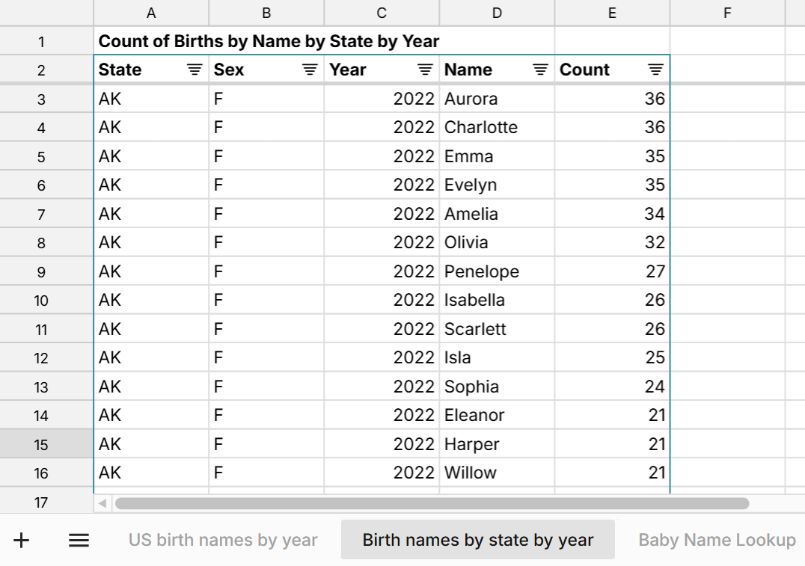This screenshot has height=566, width=805.
Task: Open the Year filter dropdown
Action: point(424,70)
